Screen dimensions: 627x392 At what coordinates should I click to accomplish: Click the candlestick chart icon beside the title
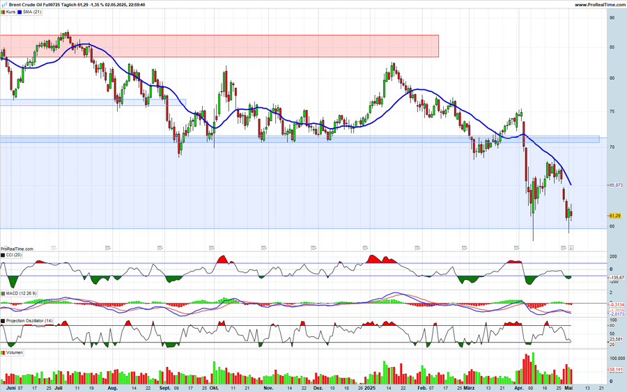4,4
